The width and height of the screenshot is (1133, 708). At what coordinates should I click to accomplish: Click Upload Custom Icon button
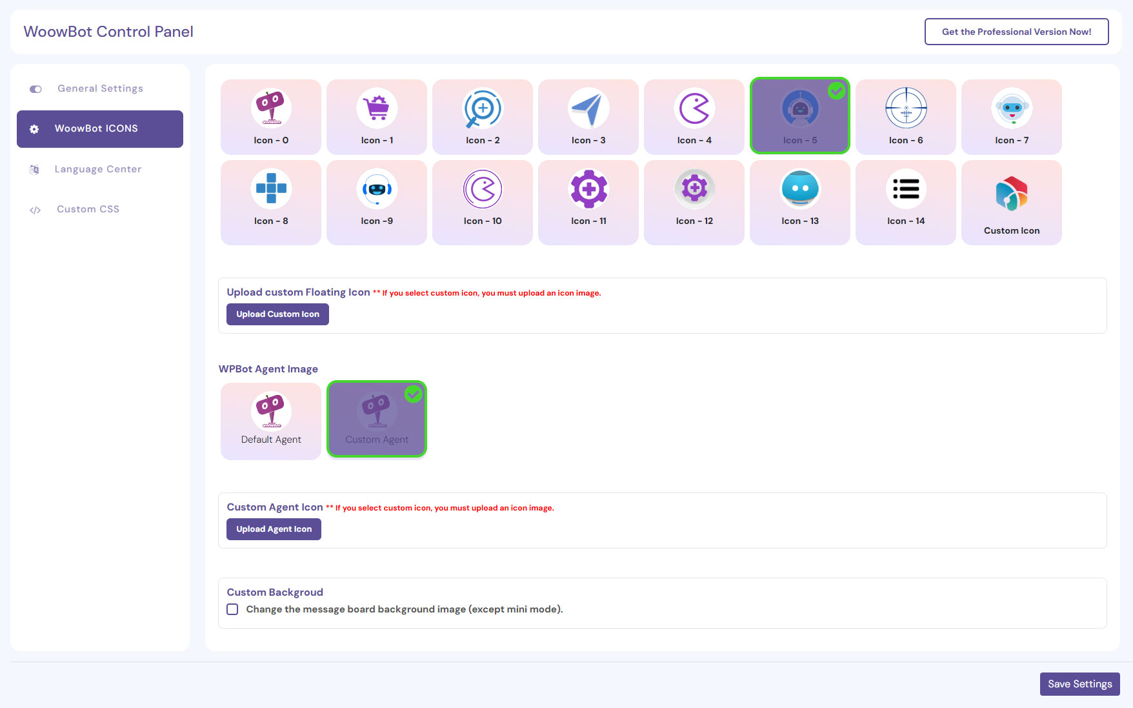[277, 314]
